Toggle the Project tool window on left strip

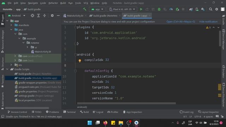(x=2, y=20)
